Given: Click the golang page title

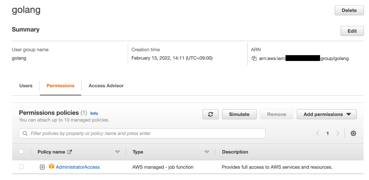Looking at the screenshot, I should point(26,10).
